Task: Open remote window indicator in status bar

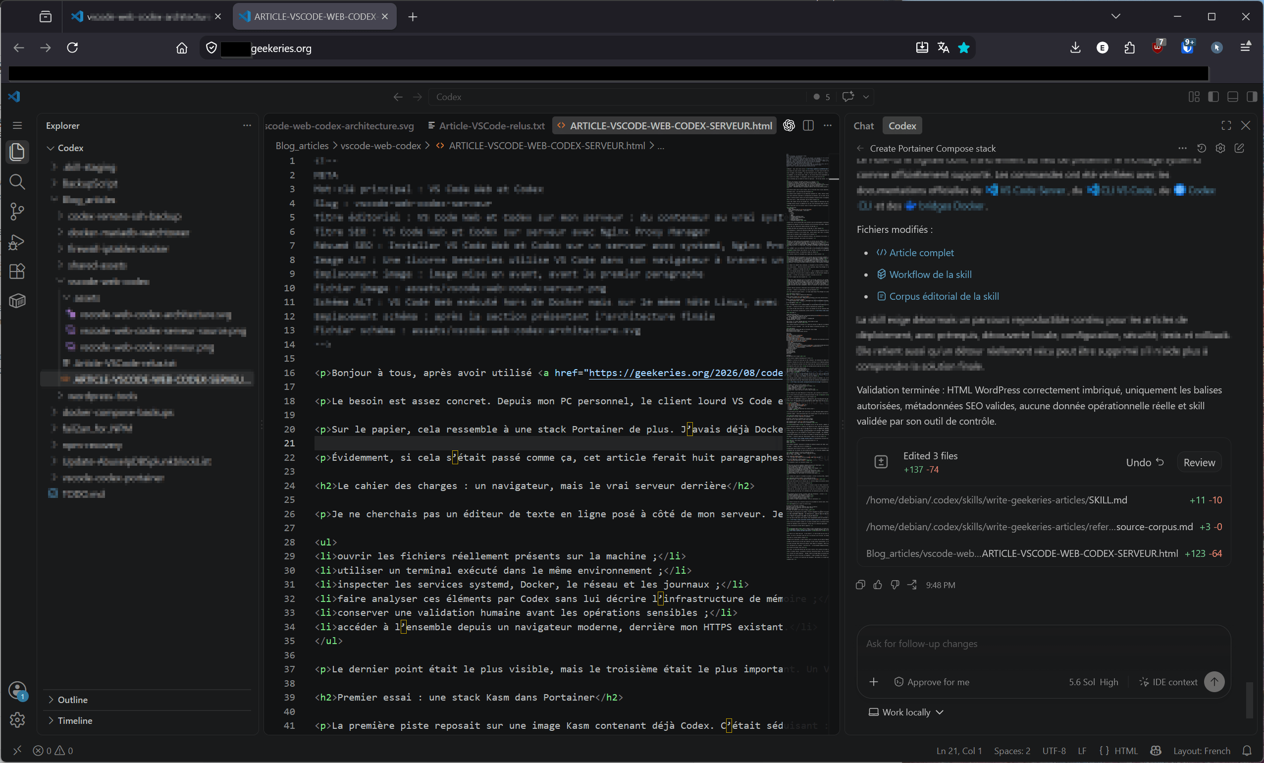Action: 17,751
